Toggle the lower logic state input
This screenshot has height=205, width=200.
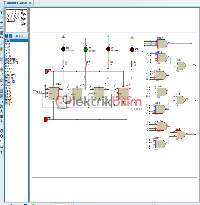[46, 120]
